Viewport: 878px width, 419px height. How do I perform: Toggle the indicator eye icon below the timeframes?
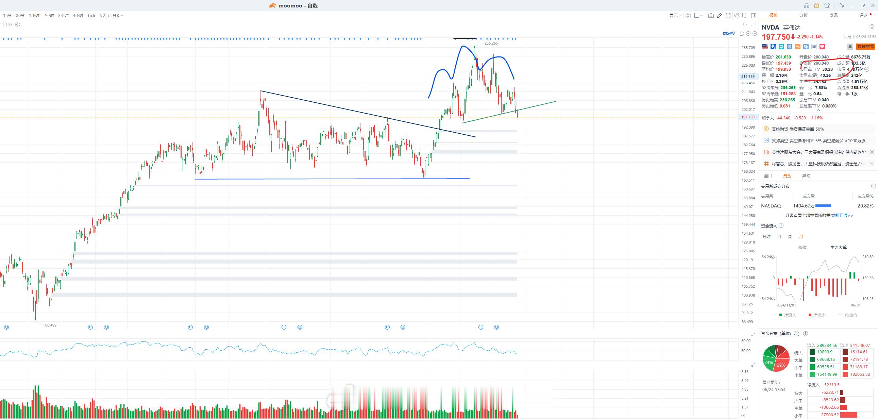[9, 24]
